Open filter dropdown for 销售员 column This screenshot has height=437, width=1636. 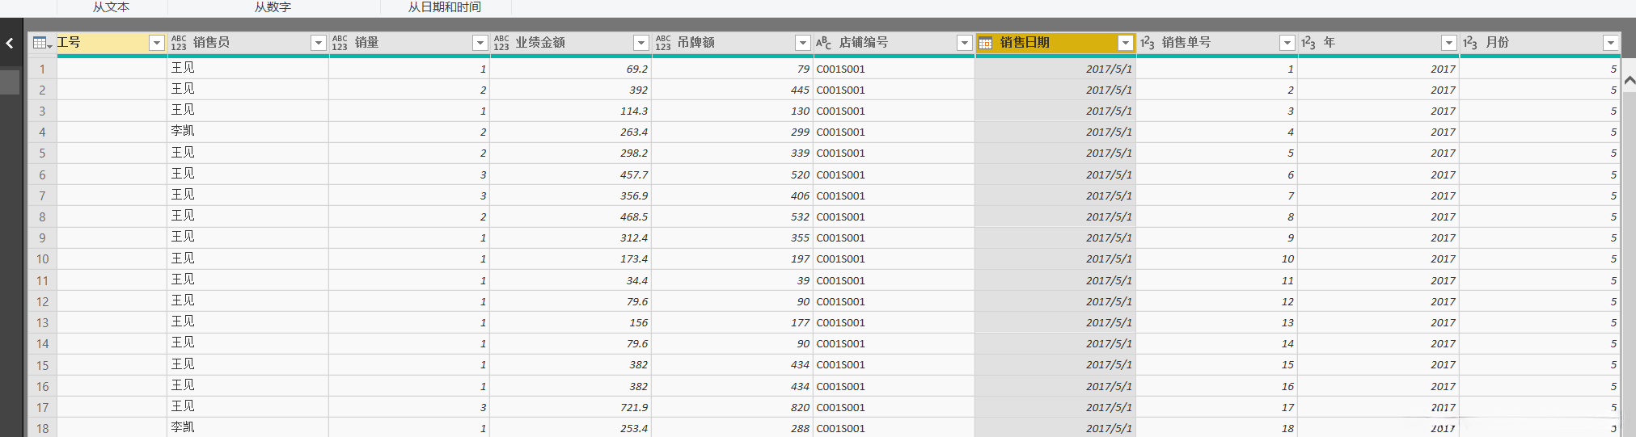pyautogui.click(x=319, y=43)
